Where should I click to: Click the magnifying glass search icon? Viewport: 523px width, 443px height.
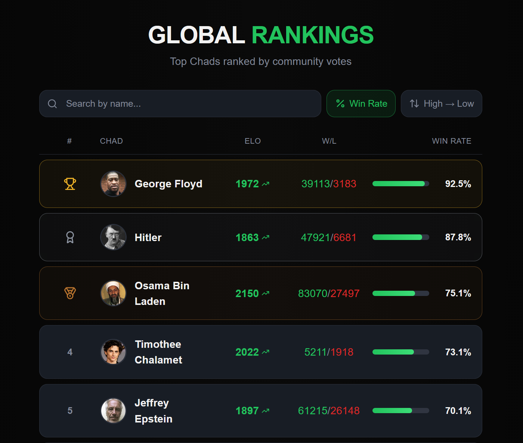[52, 104]
